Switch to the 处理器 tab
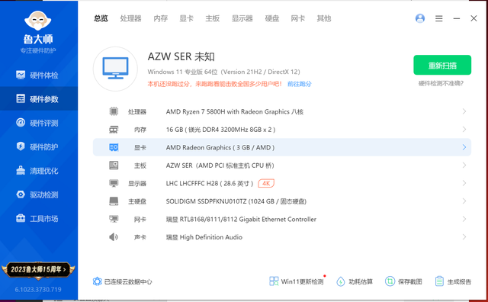 click(130, 18)
